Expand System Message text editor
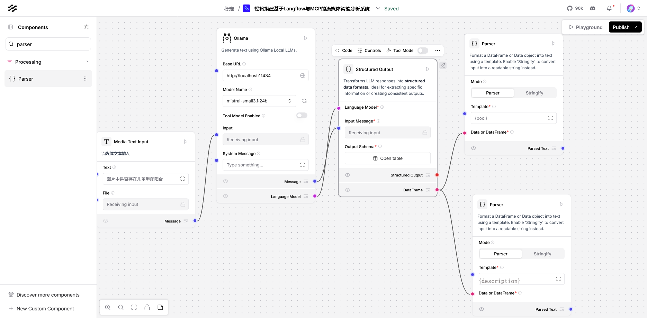647x318 pixels. point(303,165)
